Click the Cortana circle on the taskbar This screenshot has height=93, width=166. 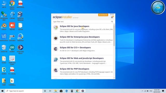(x=45, y=91)
